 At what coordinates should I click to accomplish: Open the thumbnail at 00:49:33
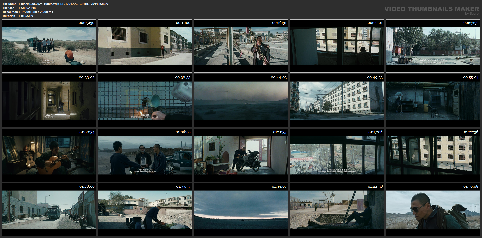(x=337, y=101)
